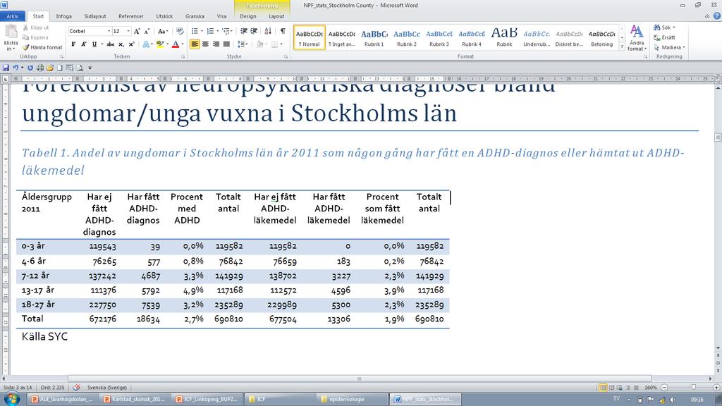
Task: Apply the Rubrik 1 style
Action: point(374,37)
